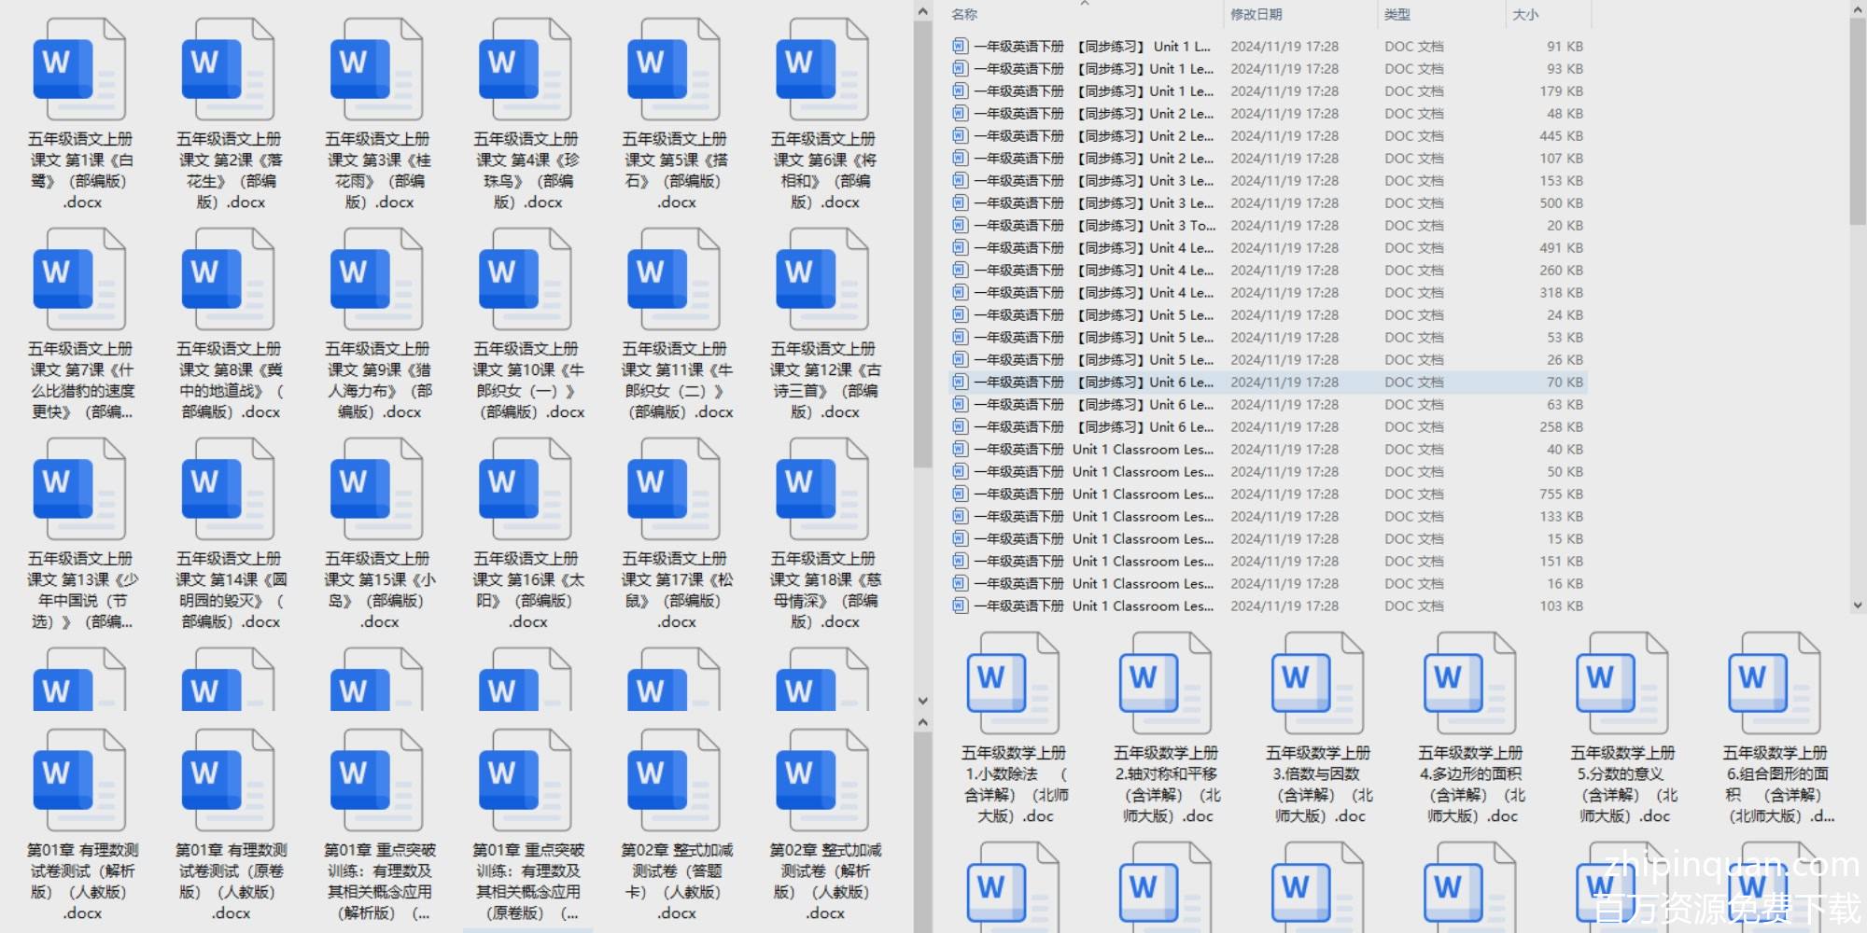The width and height of the screenshot is (1867, 933).
Task: Click the 4.多边形的面积 Word file icon
Action: coord(1469,684)
